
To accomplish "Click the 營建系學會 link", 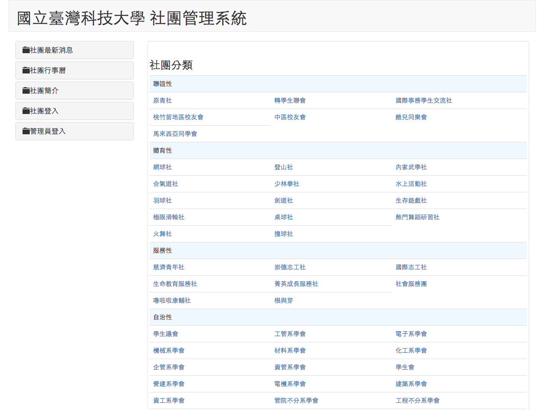I will coord(169,384).
